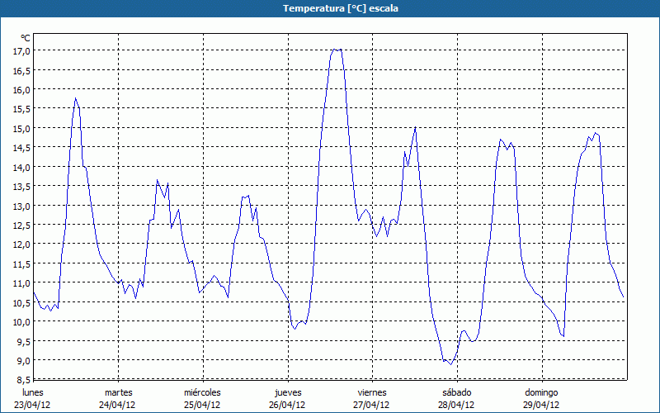The width and height of the screenshot is (660, 413).
Task: Click the "lunes" day label
Action: [33, 392]
